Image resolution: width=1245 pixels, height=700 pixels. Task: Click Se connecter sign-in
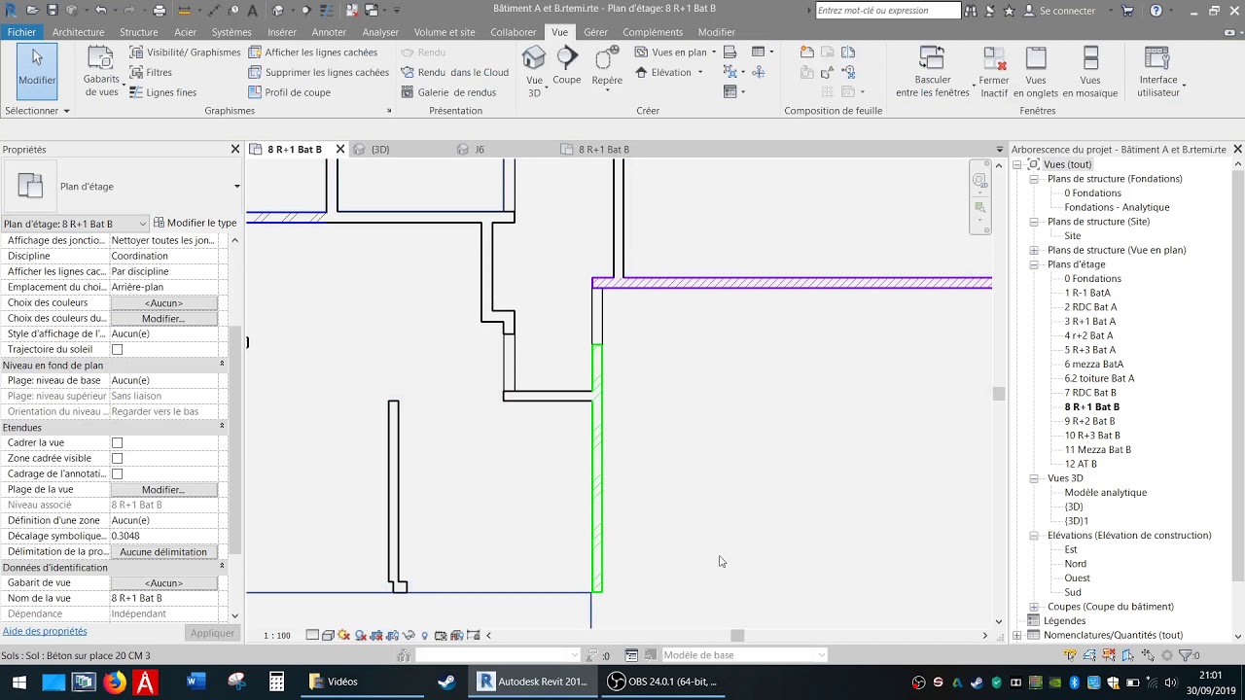click(1066, 11)
